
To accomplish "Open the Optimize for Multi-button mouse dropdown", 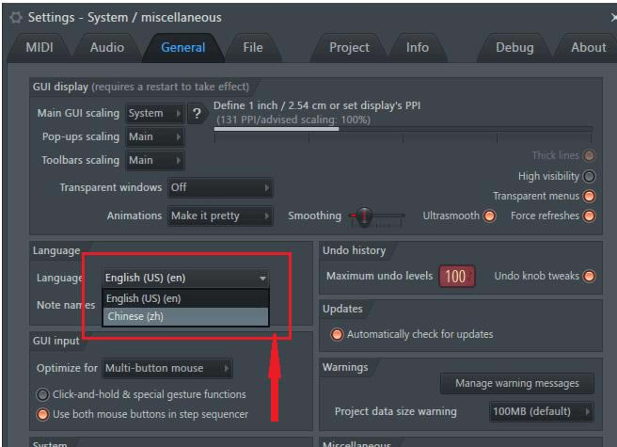I will 166,368.
